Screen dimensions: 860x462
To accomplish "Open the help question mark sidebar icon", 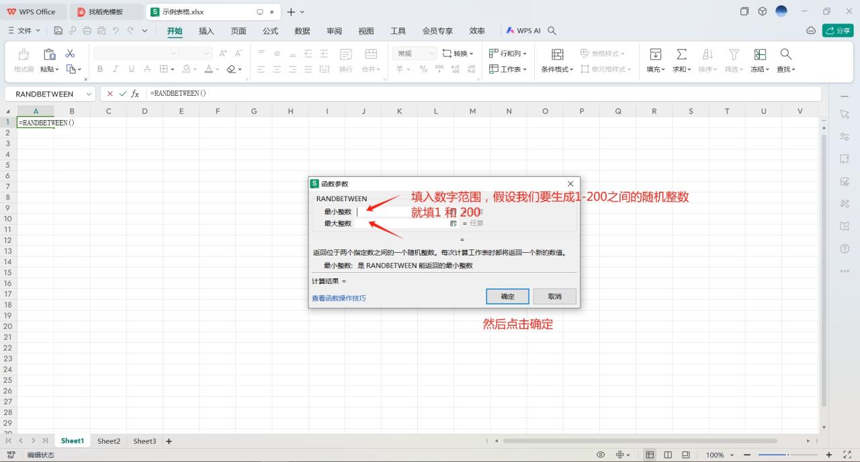I will (x=845, y=249).
